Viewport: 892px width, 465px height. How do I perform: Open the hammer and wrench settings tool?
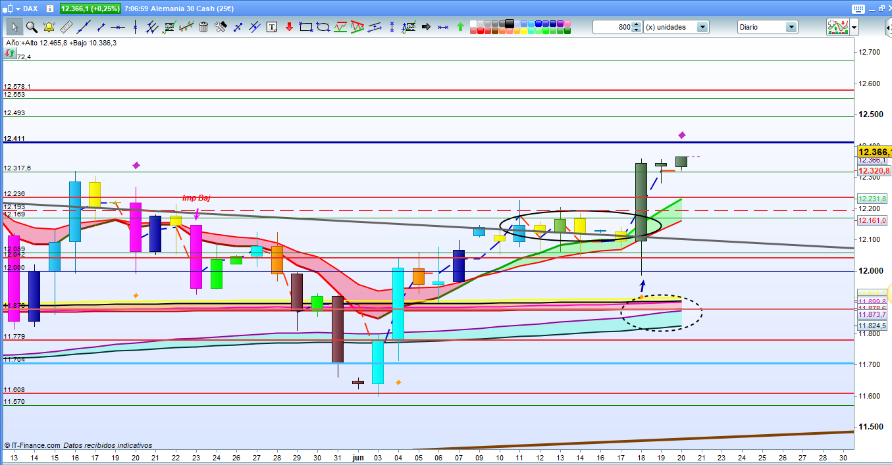tap(221, 27)
